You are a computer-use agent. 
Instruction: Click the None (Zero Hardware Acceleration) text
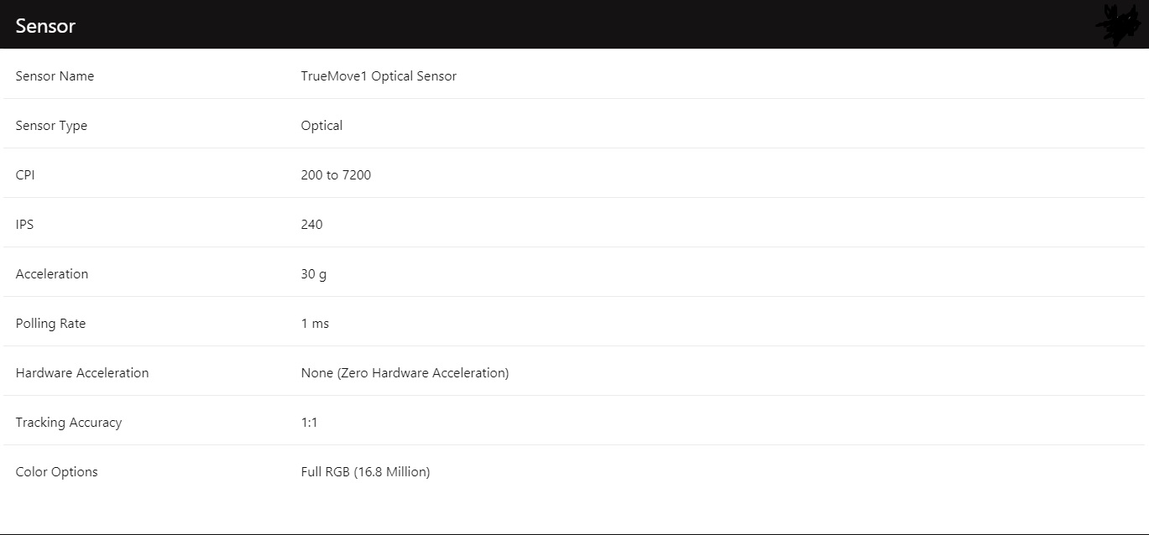pyautogui.click(x=405, y=373)
